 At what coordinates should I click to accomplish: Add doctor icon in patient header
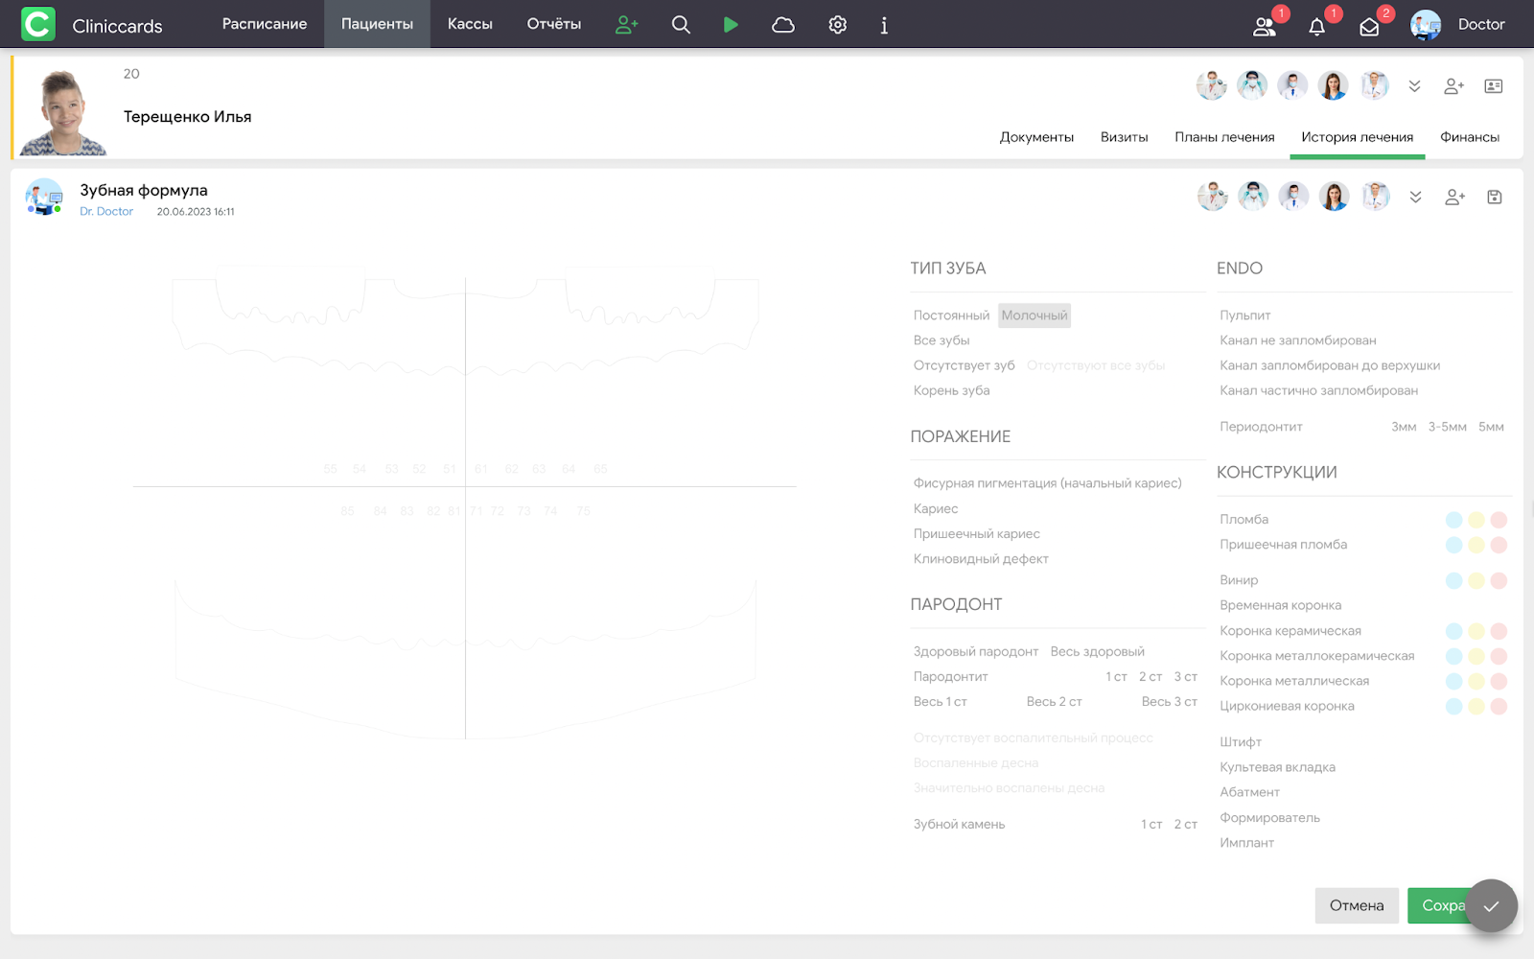point(1454,86)
